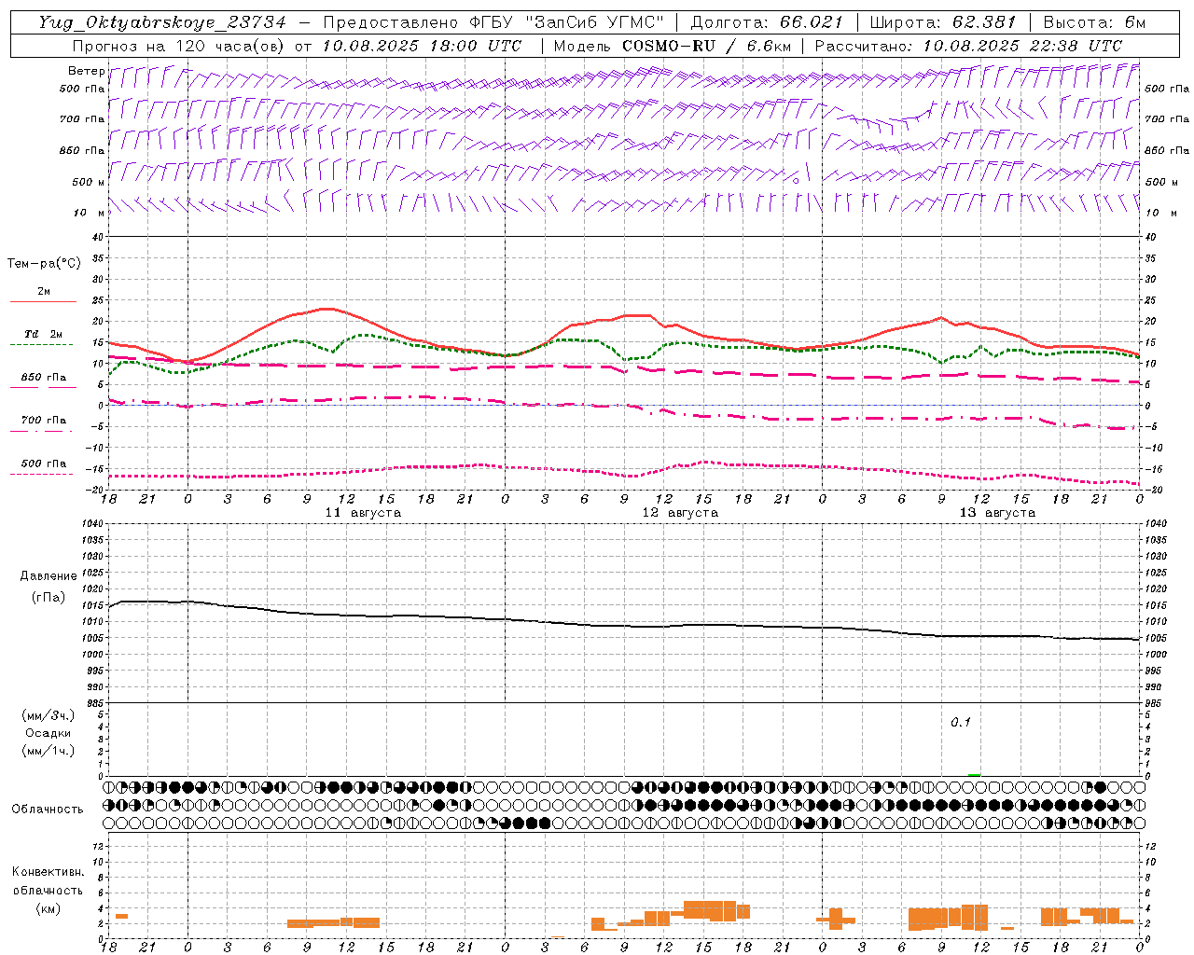The image size is (1194, 955).
Task: Click the (гПа) unit label under Давление
Action: click(x=49, y=597)
